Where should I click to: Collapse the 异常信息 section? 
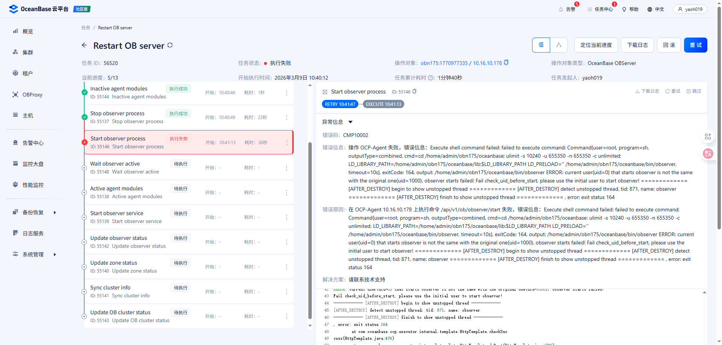tap(350, 122)
